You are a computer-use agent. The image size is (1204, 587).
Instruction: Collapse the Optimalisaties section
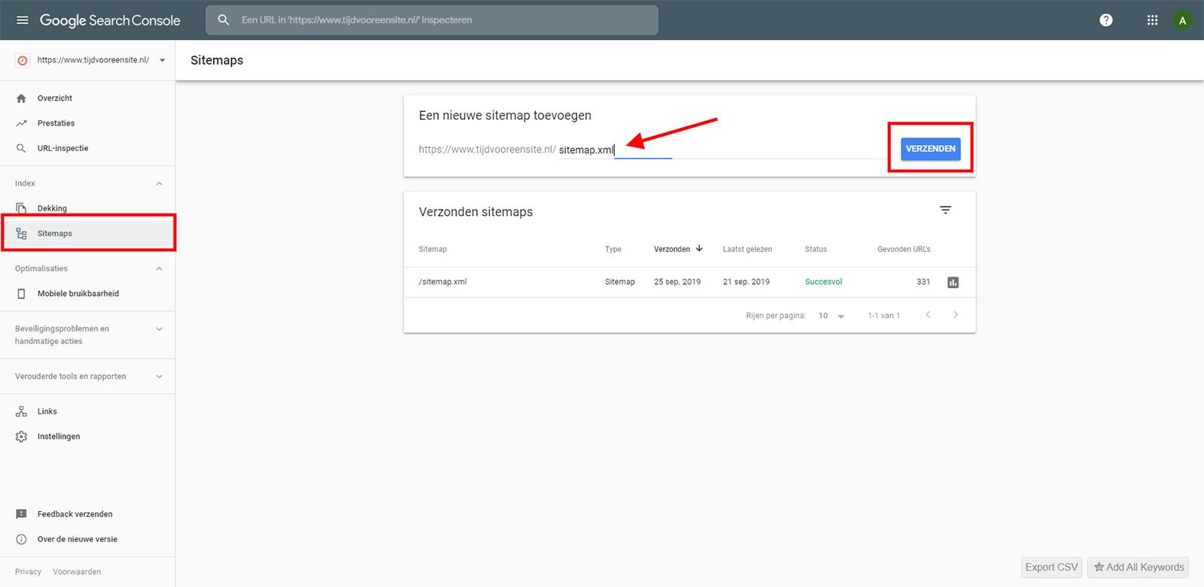click(159, 268)
